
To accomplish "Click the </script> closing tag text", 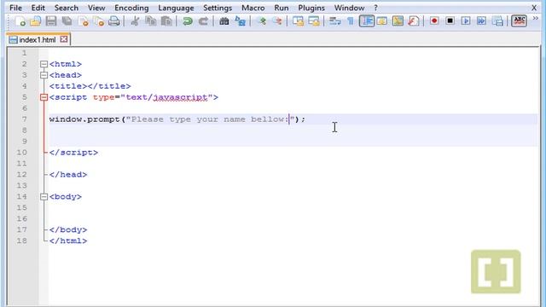I will pyautogui.click(x=73, y=153).
